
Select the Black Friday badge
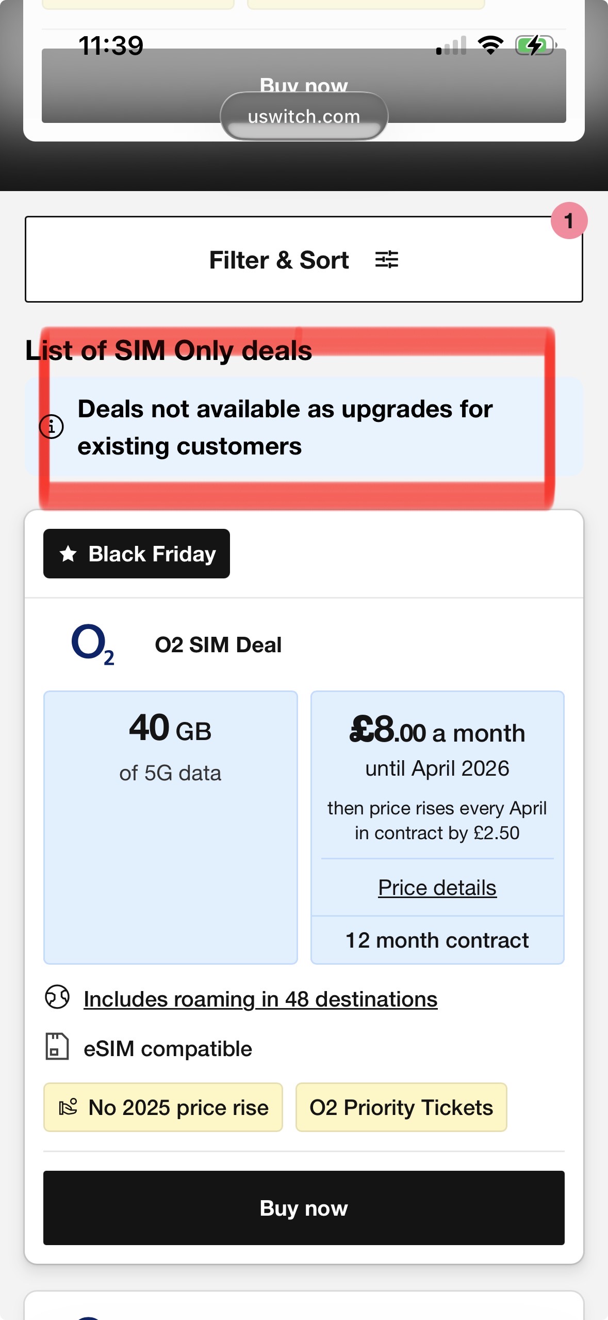point(137,554)
